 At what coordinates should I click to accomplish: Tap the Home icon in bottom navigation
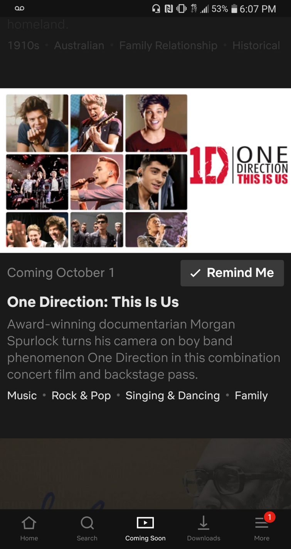coord(29,523)
